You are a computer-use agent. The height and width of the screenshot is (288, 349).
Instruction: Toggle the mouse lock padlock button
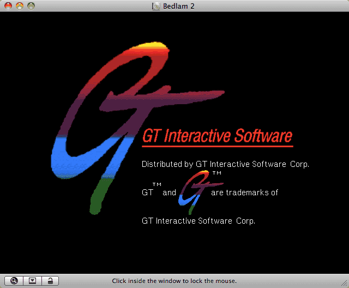pyautogui.click(x=50, y=281)
